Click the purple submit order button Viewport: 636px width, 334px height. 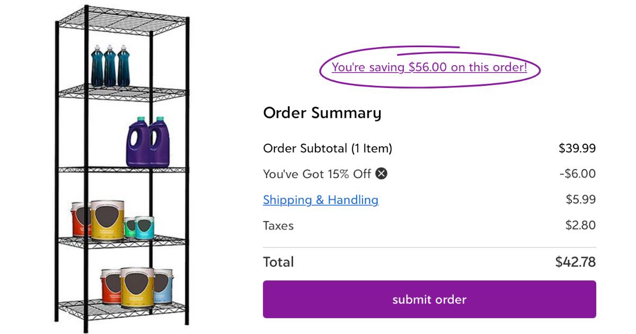tap(429, 300)
